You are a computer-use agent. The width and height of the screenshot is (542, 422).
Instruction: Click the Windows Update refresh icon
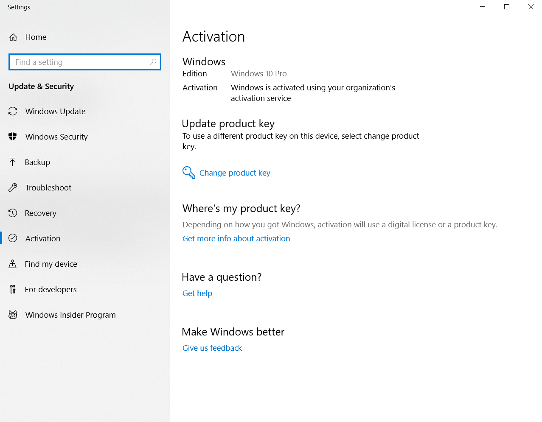point(13,111)
